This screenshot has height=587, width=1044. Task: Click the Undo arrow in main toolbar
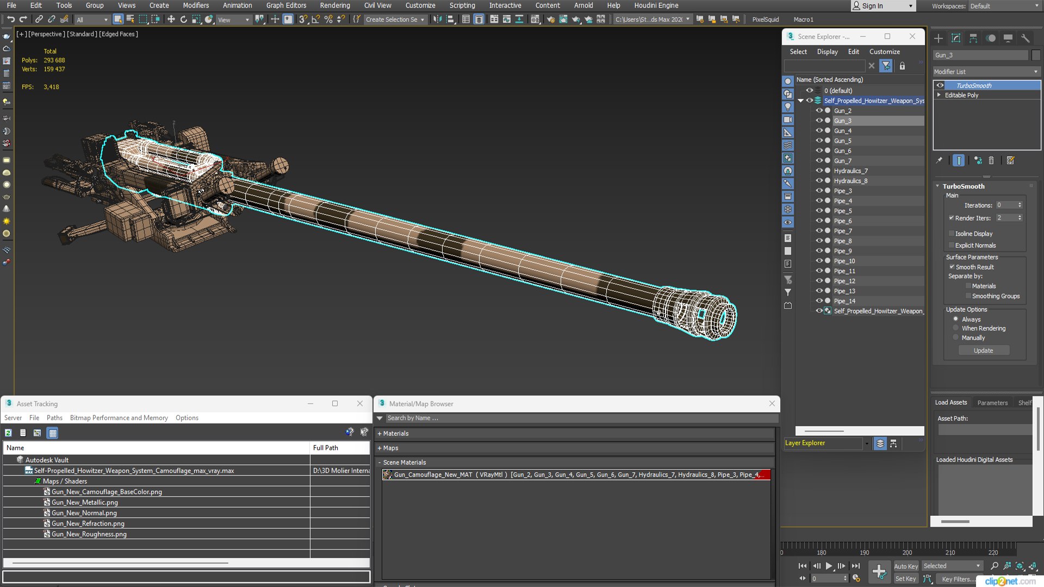(x=11, y=20)
